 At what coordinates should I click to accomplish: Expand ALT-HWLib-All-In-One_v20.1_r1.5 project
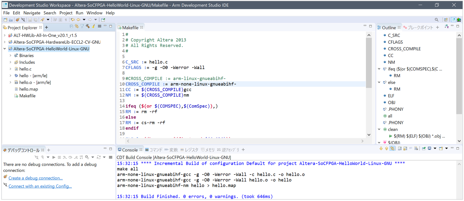click(x=5, y=35)
